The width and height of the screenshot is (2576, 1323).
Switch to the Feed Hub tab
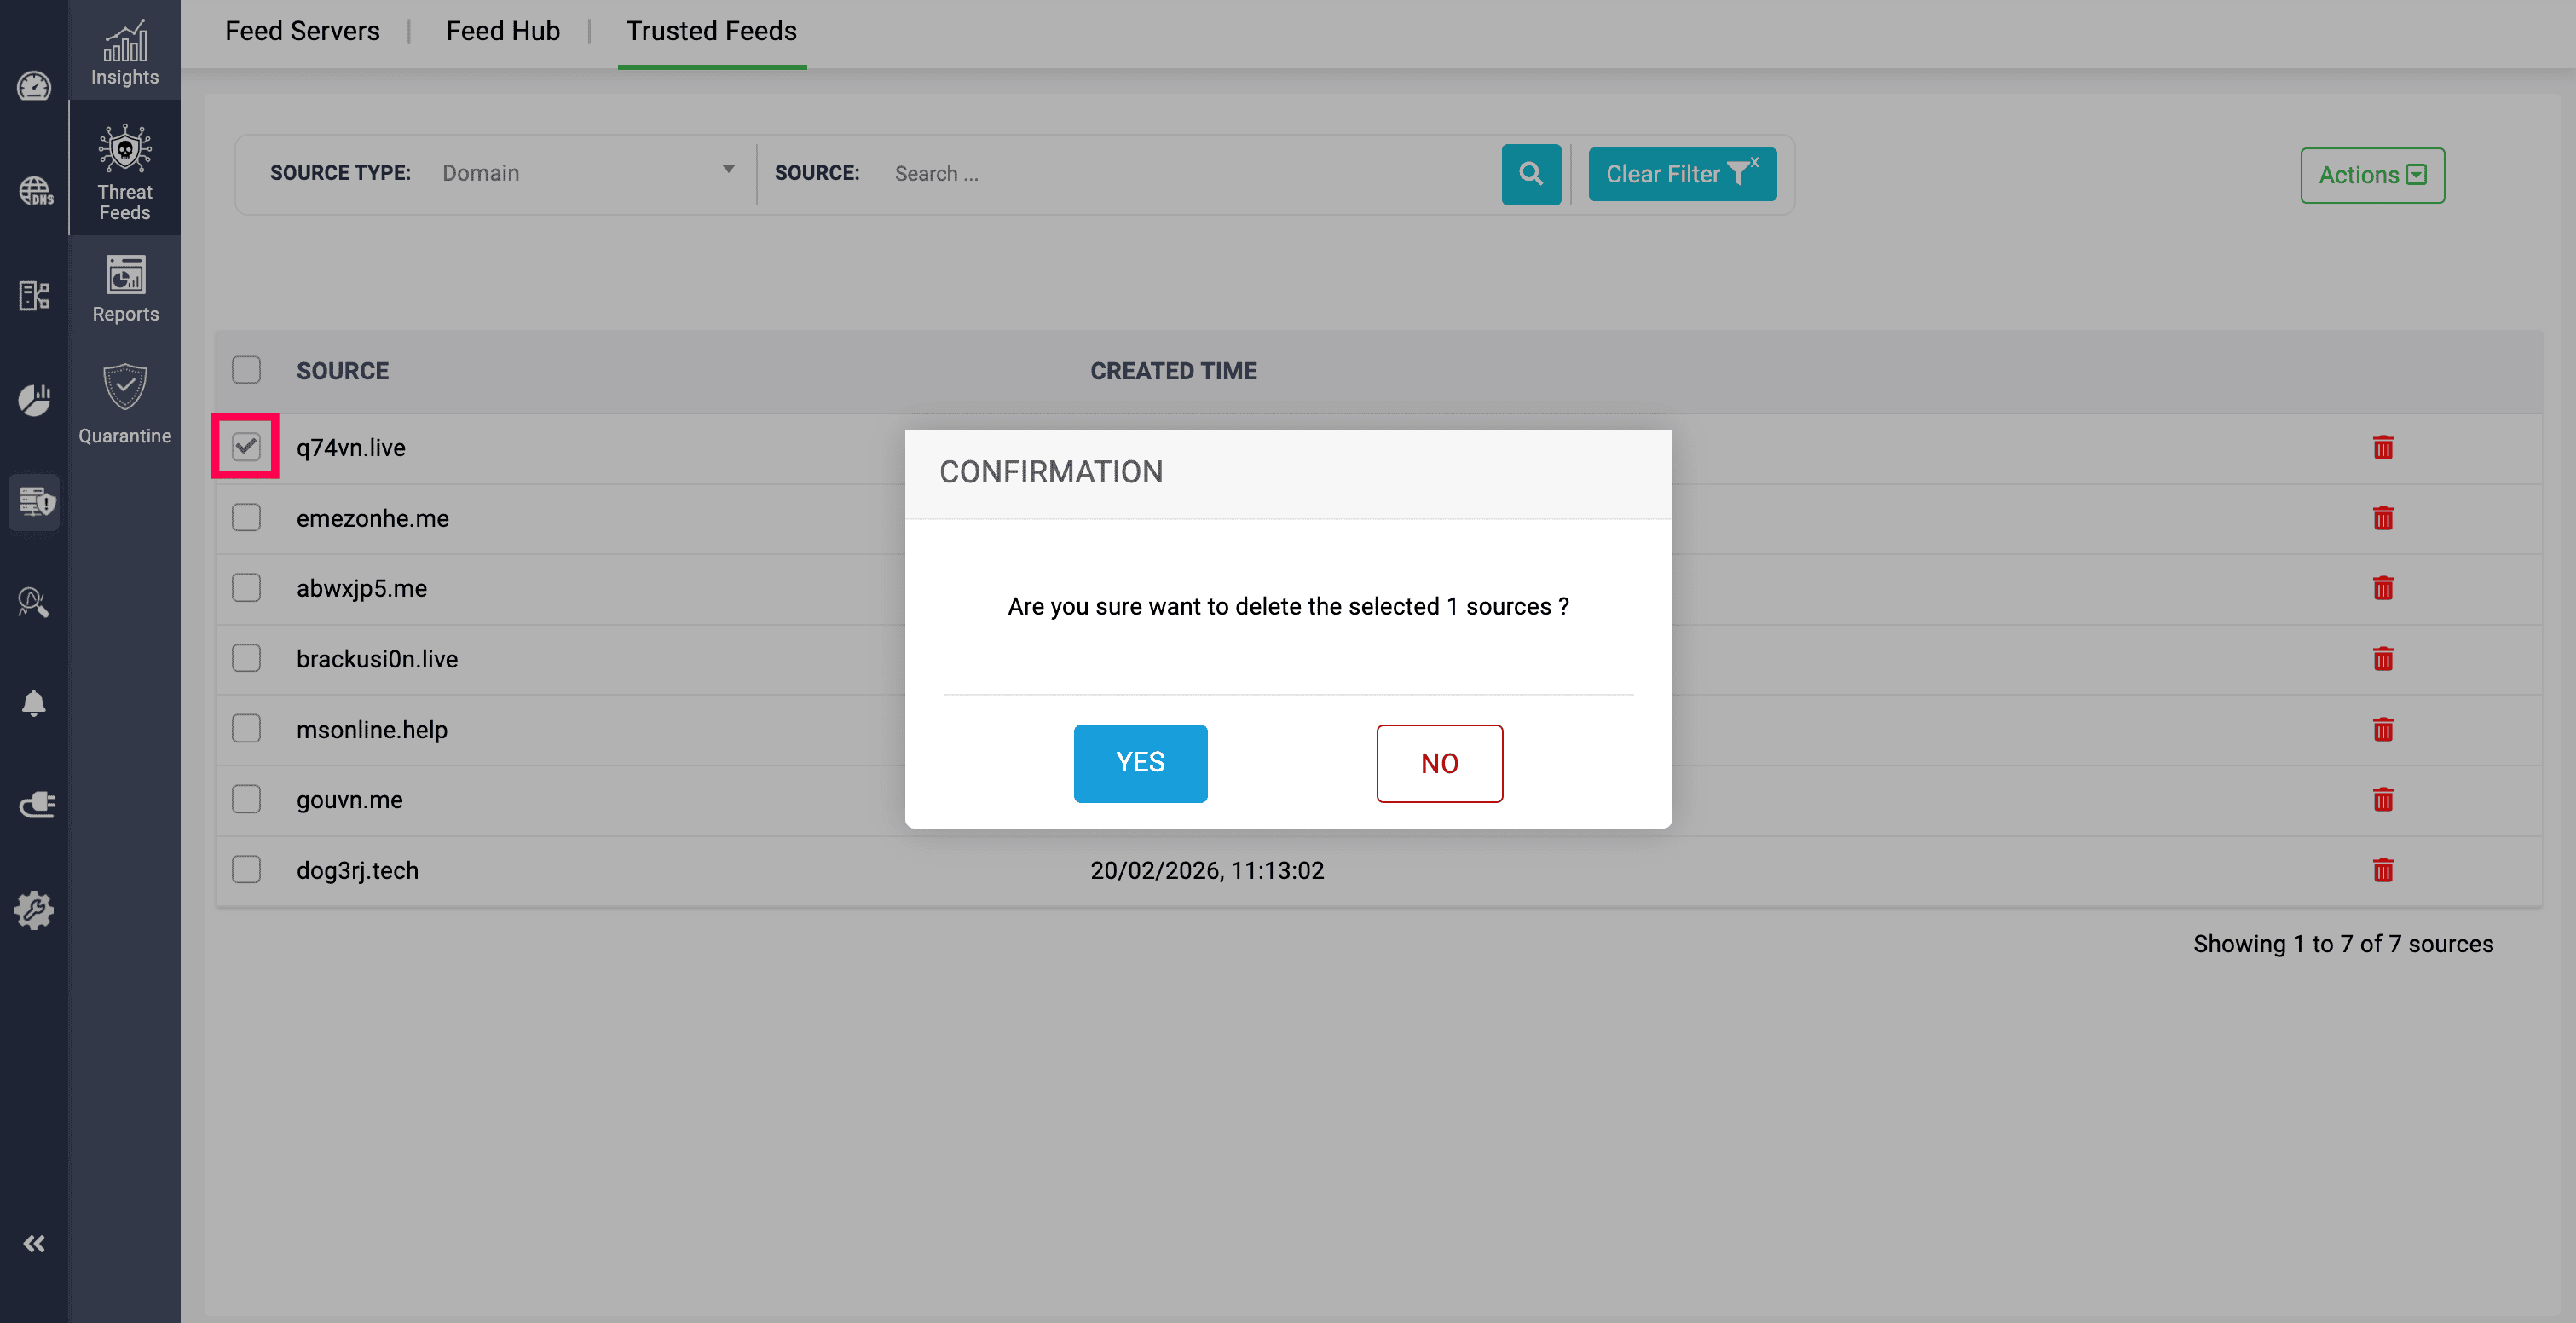(502, 31)
